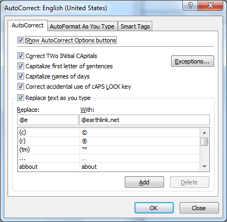Switch to the AutoCorrect tab
This screenshot has width=227, height=222.
point(27,25)
